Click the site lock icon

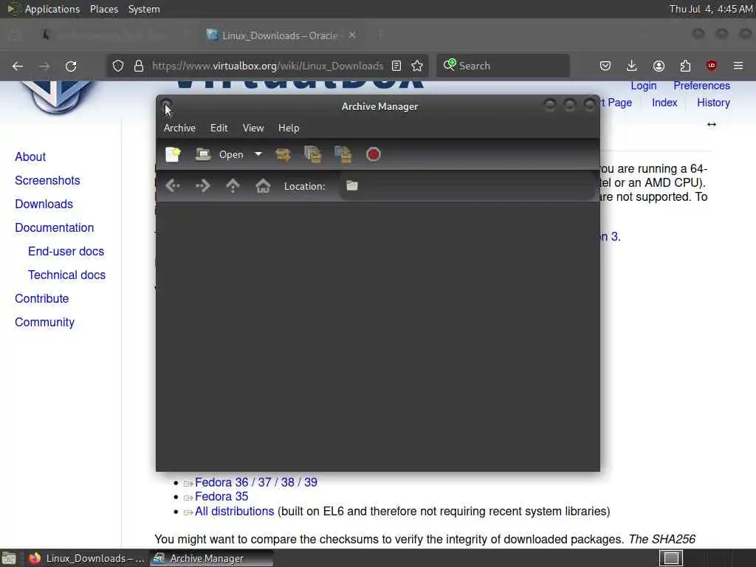(139, 66)
